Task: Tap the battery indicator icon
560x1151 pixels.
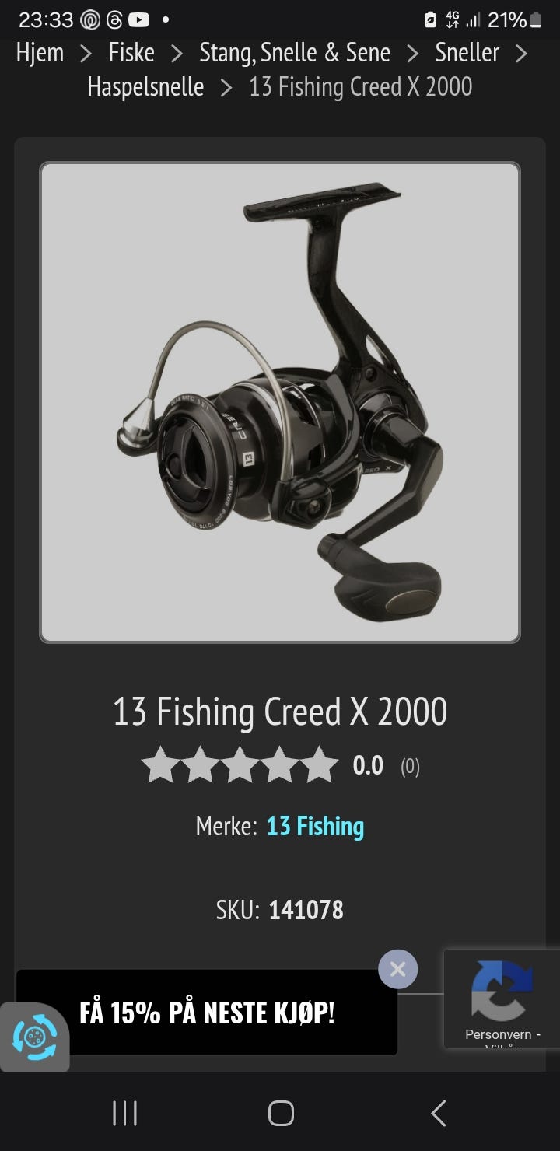Action: (x=536, y=20)
